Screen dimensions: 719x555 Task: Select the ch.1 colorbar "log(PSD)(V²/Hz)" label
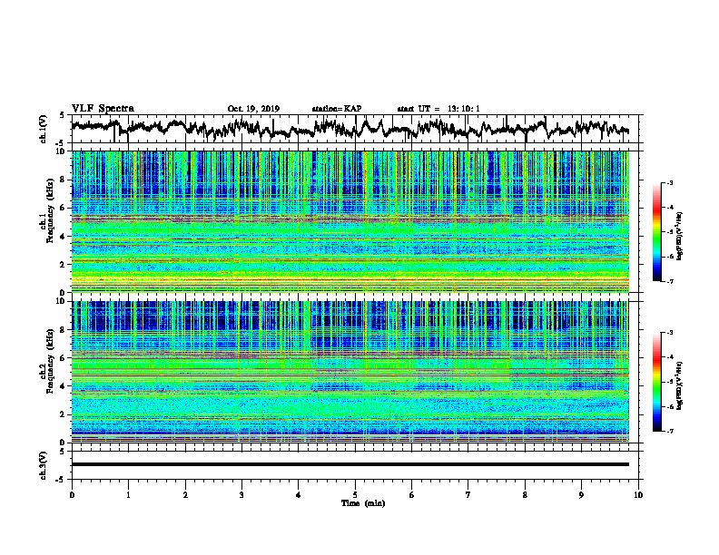679,236
